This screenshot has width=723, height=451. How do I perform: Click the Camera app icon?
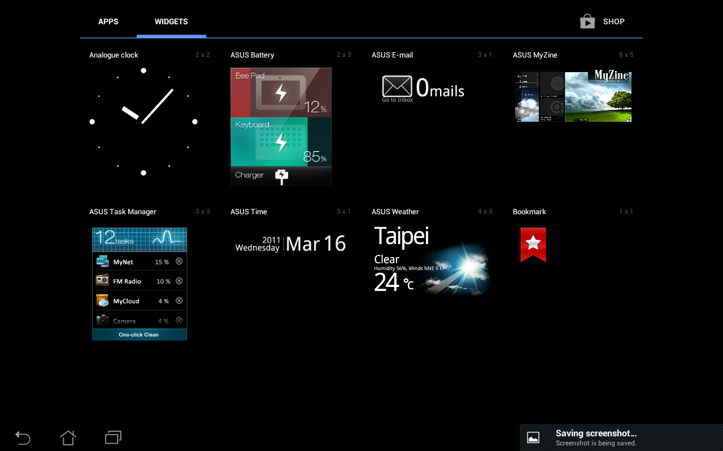tap(102, 320)
